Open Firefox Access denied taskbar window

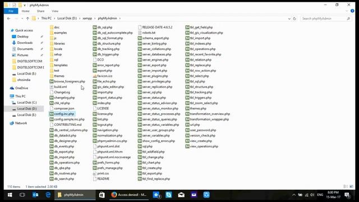click(x=130, y=195)
